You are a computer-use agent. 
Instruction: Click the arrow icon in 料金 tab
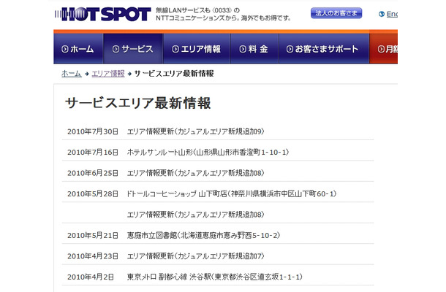[x=243, y=49]
